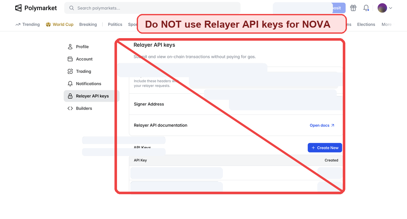Click the user avatar picture
407x219 pixels.
click(x=382, y=8)
